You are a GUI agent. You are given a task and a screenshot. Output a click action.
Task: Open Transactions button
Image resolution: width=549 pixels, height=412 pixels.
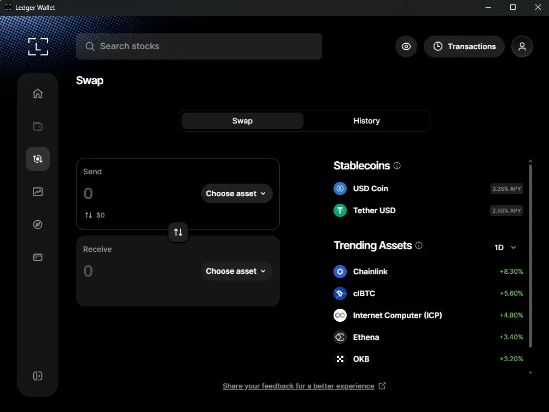[464, 46]
